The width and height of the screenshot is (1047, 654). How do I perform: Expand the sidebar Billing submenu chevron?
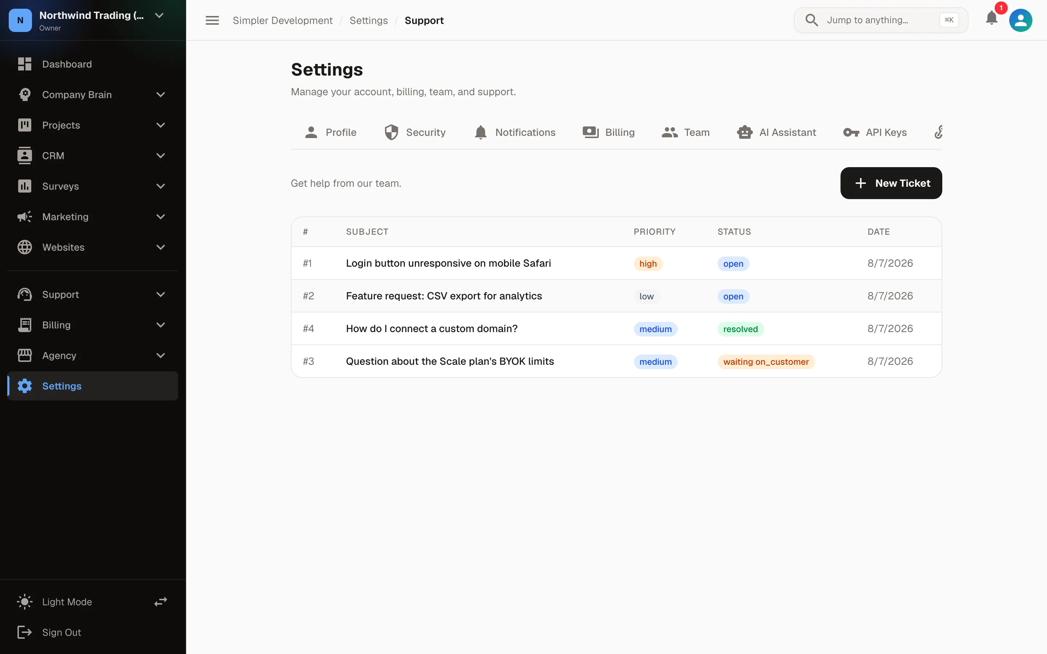(x=161, y=325)
